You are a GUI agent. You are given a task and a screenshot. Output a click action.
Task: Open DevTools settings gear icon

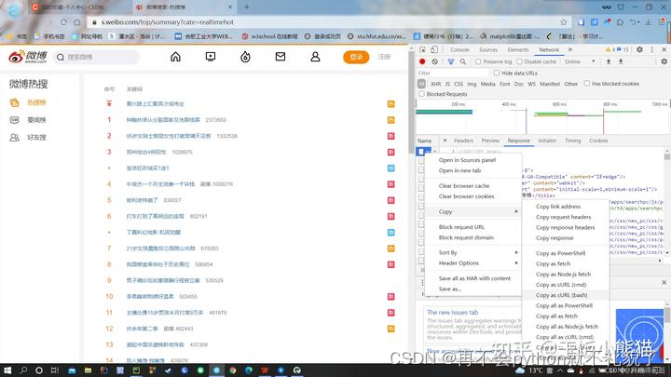639,49
